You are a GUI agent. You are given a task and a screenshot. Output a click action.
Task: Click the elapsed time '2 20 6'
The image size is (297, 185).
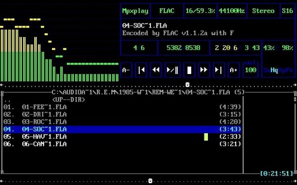(x=226, y=48)
